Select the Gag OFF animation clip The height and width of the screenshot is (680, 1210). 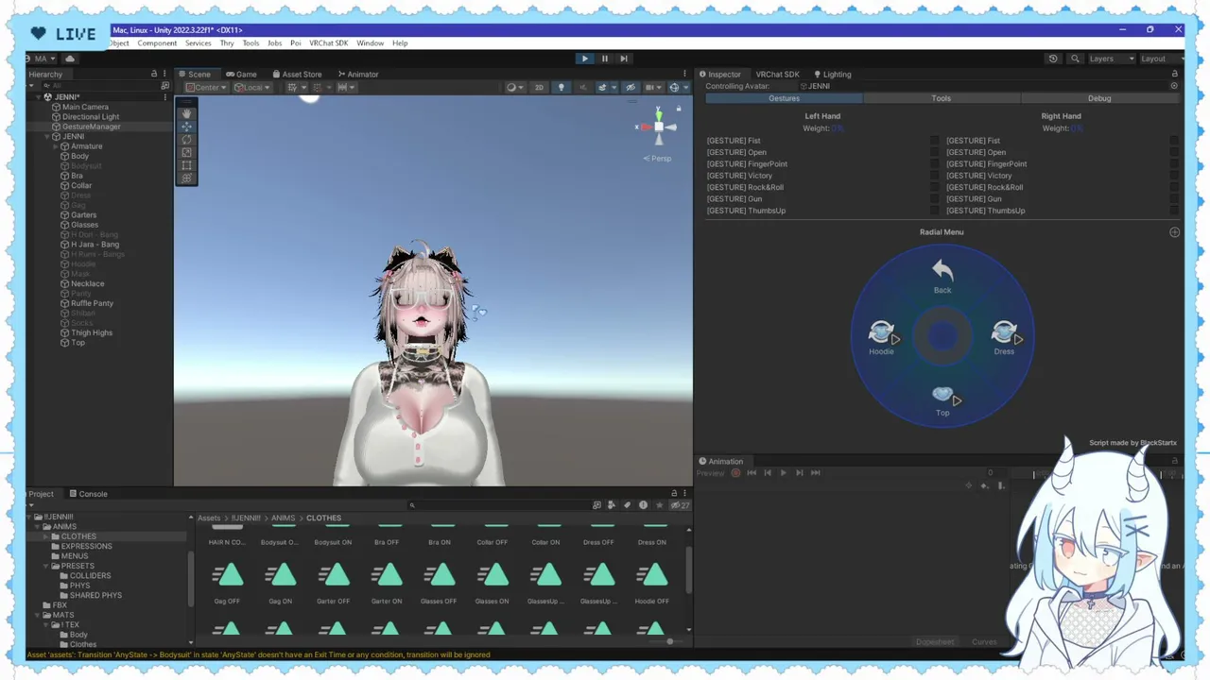(x=227, y=581)
